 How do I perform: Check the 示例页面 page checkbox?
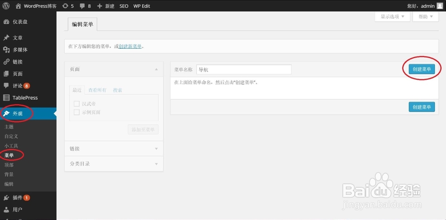(x=77, y=112)
